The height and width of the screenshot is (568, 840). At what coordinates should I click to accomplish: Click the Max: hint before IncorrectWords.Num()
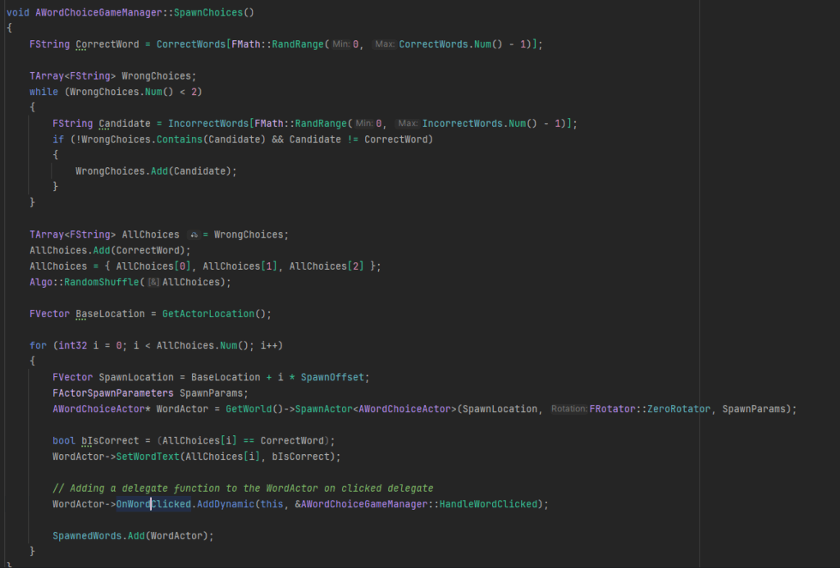coord(408,124)
